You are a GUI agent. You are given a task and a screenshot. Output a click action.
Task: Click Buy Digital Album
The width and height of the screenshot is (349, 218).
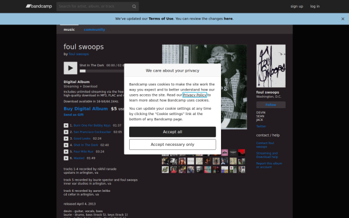(x=86, y=109)
